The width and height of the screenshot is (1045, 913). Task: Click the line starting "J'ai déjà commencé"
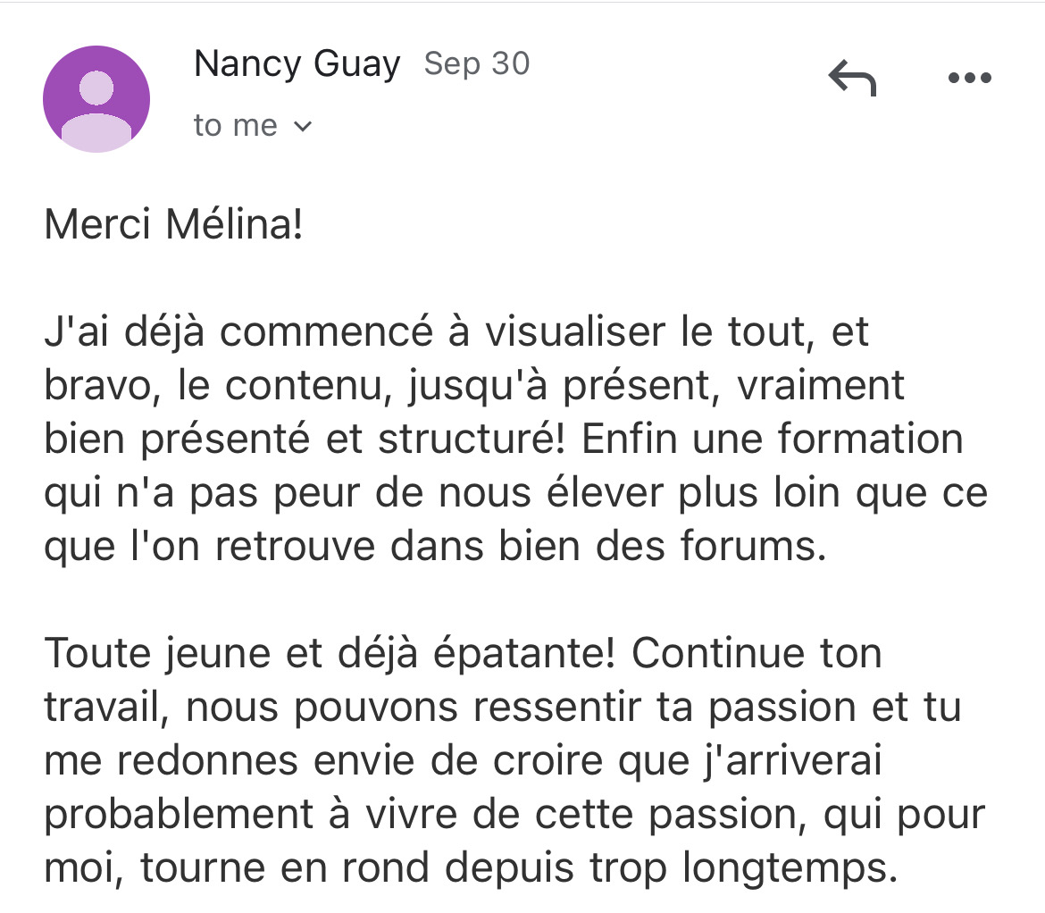(456, 332)
